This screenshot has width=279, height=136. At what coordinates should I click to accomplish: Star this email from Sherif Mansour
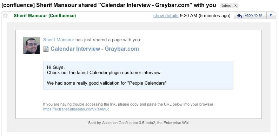tap(5, 16)
